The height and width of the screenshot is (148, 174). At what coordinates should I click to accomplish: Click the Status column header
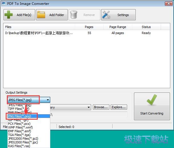(146, 27)
